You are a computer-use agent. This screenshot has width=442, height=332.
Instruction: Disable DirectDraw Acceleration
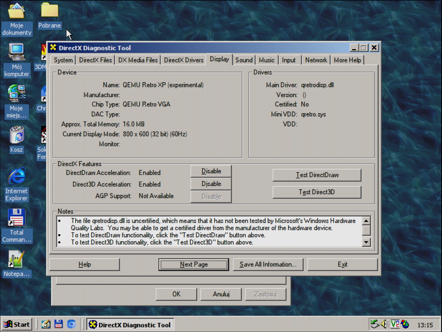click(211, 171)
